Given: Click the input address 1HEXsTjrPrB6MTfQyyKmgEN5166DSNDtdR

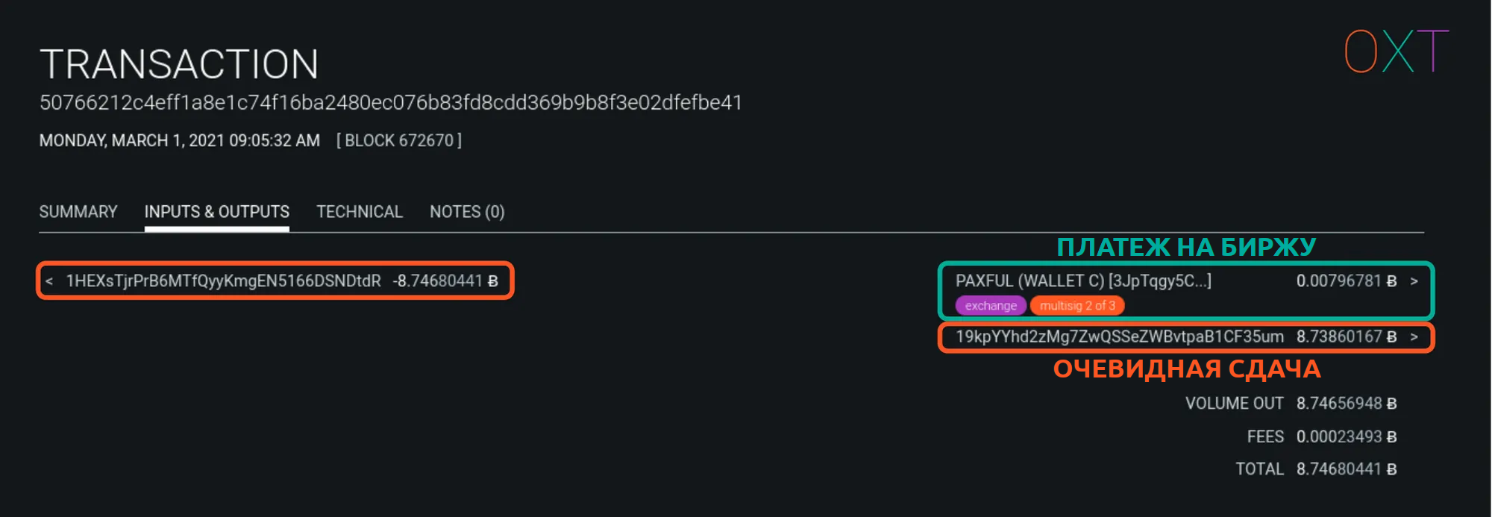Looking at the screenshot, I should [x=223, y=281].
